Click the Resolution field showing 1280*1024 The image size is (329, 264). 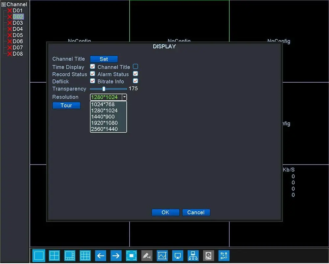[x=106, y=97]
